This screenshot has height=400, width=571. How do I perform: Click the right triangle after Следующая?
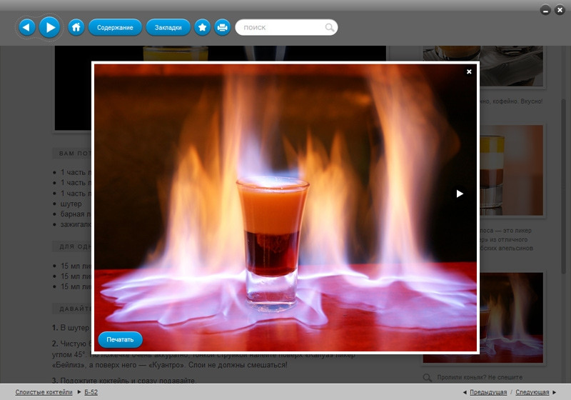point(555,392)
